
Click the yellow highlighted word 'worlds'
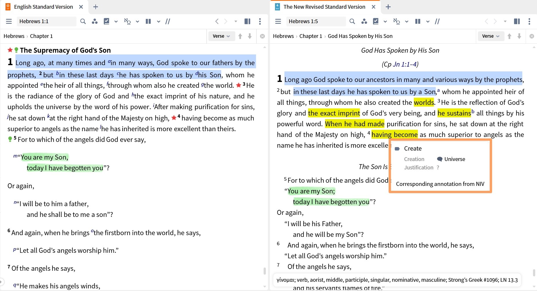coord(424,103)
